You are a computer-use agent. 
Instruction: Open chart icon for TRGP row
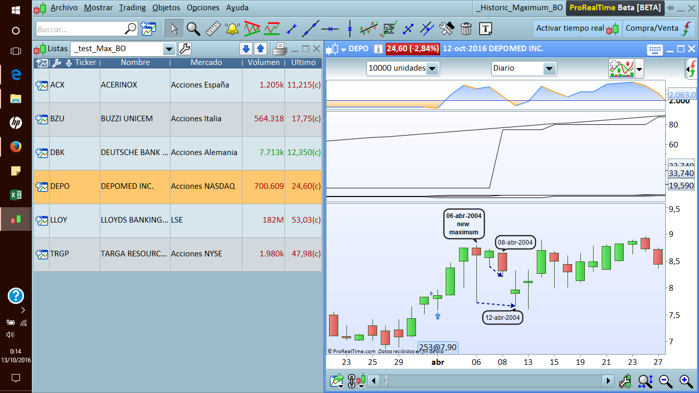pyautogui.click(x=41, y=254)
